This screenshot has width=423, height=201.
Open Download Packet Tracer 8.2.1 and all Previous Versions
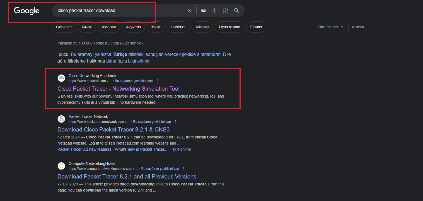click(x=127, y=177)
